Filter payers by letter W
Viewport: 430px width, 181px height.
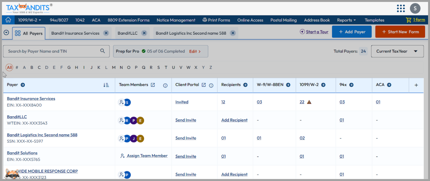coord(188,67)
